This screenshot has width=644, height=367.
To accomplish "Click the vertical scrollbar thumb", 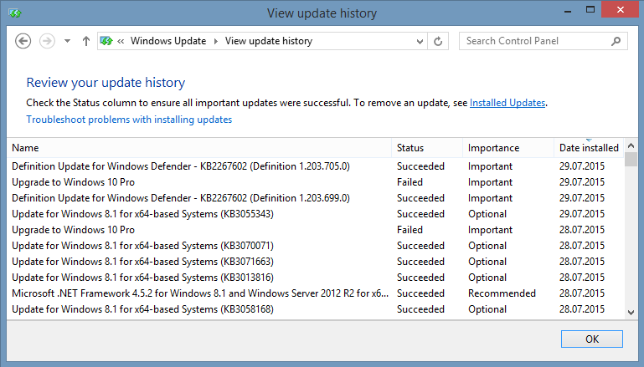I will pyautogui.click(x=631, y=160).
